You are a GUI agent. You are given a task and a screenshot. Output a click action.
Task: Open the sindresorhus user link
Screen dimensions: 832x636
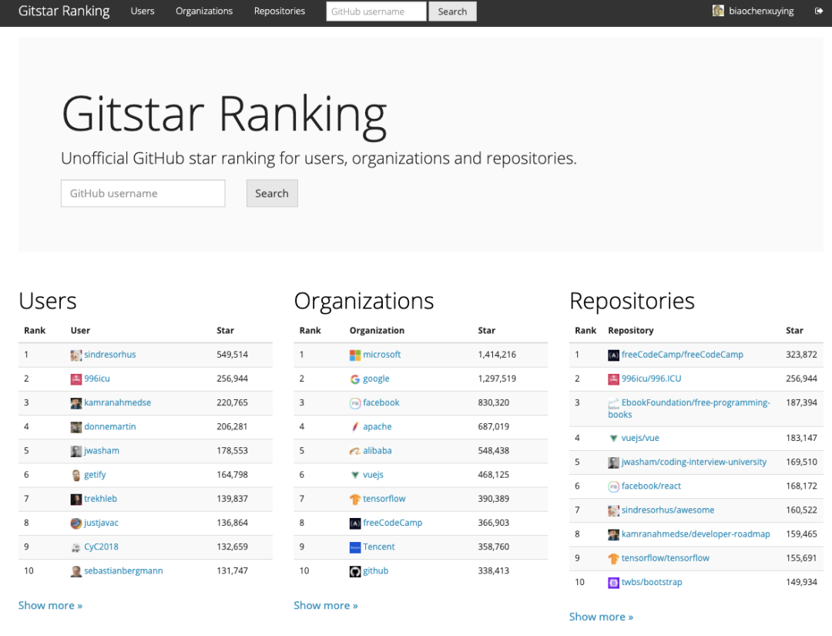click(110, 355)
